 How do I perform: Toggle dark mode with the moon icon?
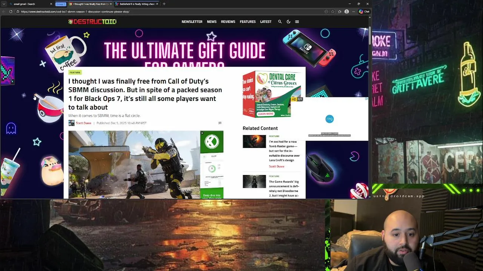click(288, 22)
